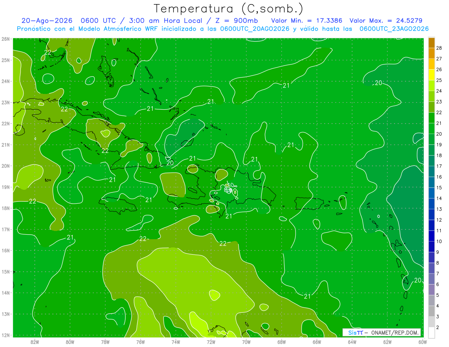Click the "0600UTC_23AGO2026" valid-until timestamp
Screen dimensions: 449x347
pos(394,29)
